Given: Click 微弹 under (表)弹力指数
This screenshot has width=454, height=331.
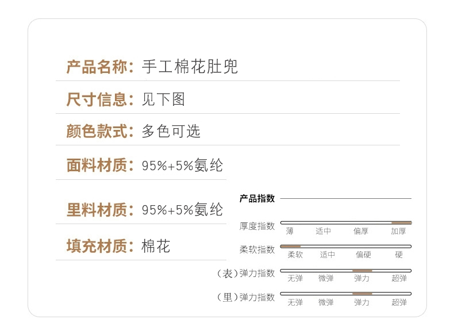Looking at the screenshot, I should click(x=326, y=278).
